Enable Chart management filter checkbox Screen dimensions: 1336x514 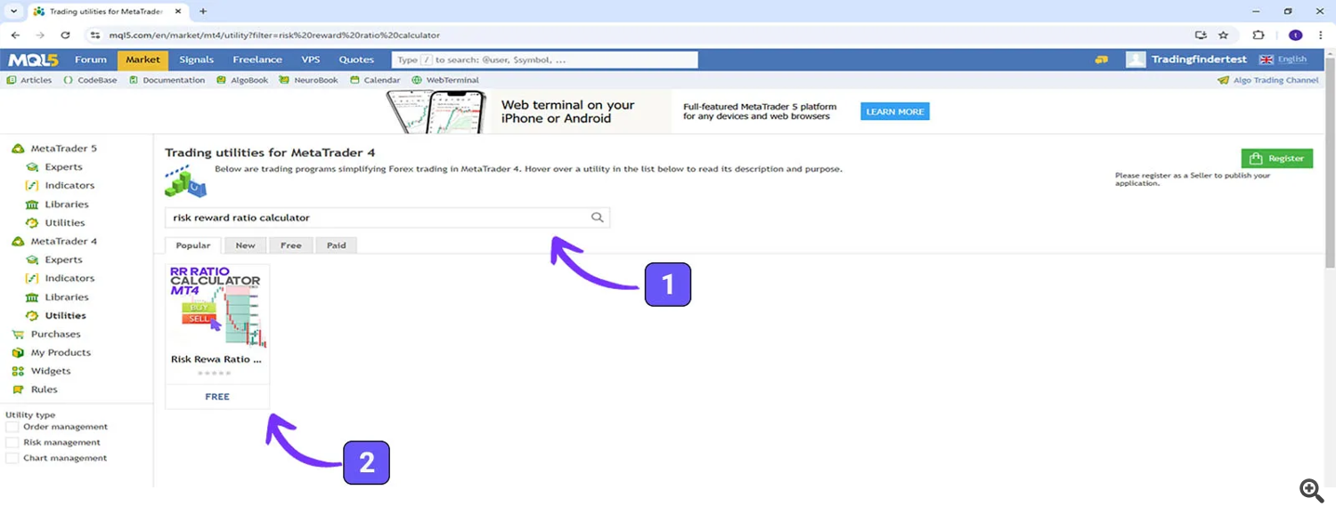tap(12, 458)
